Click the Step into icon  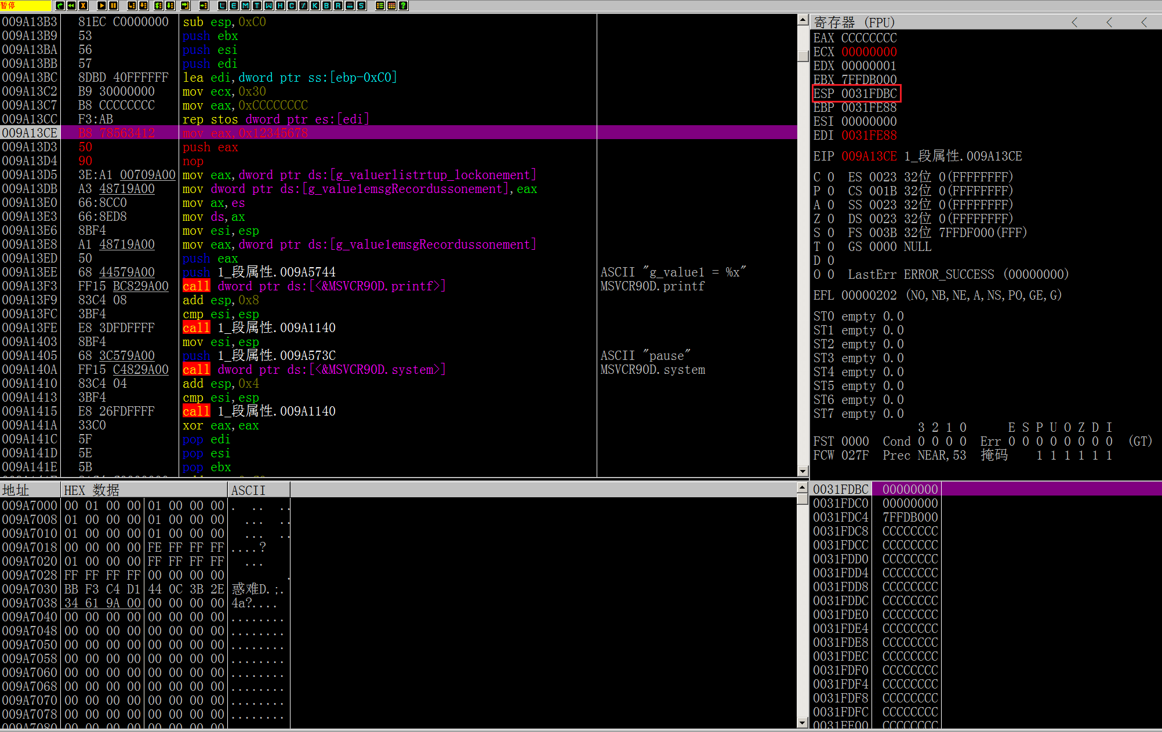coord(132,6)
